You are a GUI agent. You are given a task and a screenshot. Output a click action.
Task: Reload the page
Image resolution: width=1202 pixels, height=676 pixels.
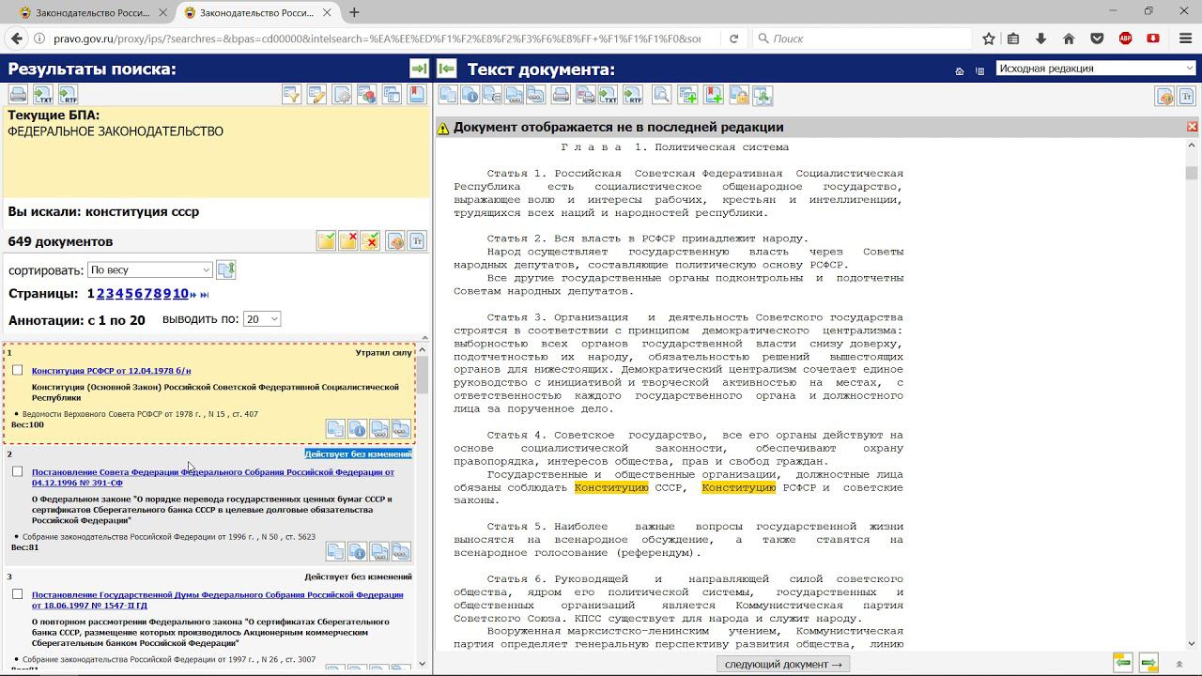point(733,38)
